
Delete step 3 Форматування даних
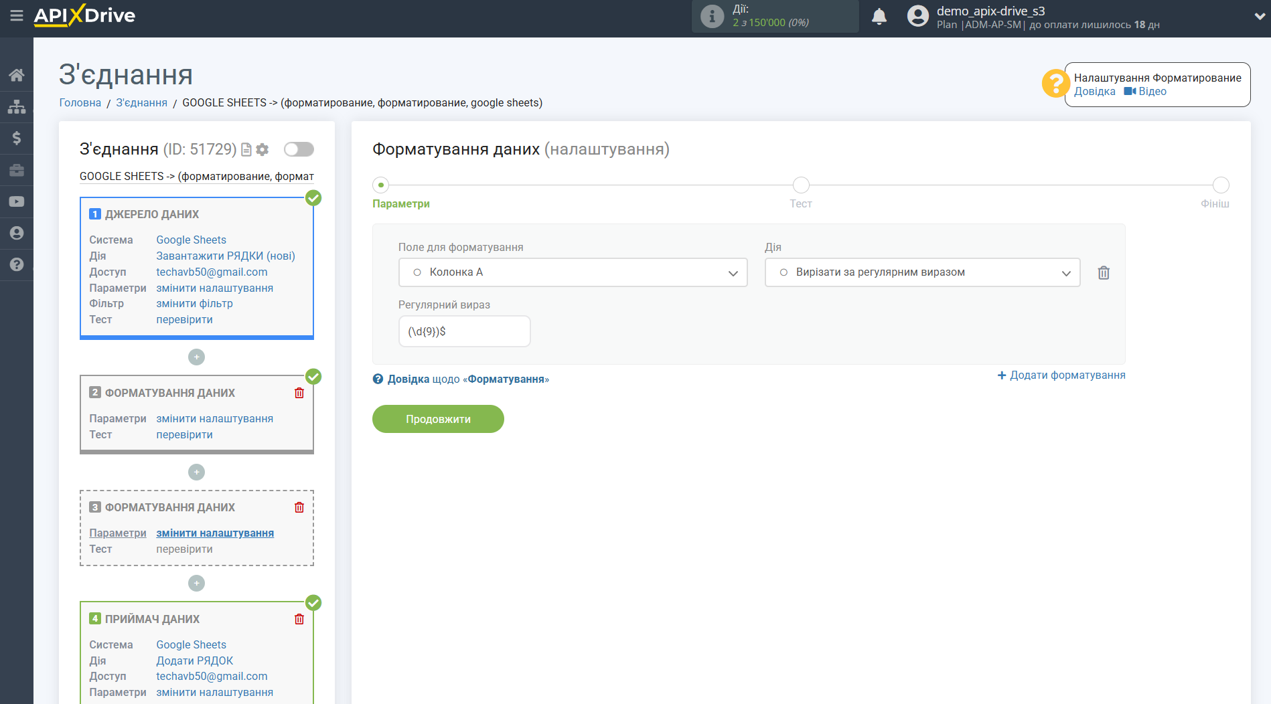click(299, 507)
